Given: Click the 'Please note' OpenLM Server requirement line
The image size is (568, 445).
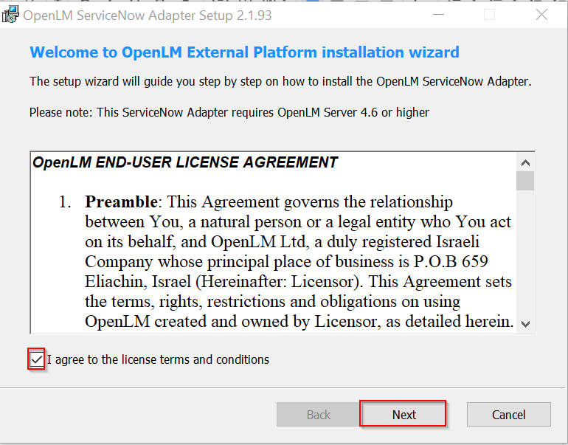Looking at the screenshot, I should click(229, 112).
